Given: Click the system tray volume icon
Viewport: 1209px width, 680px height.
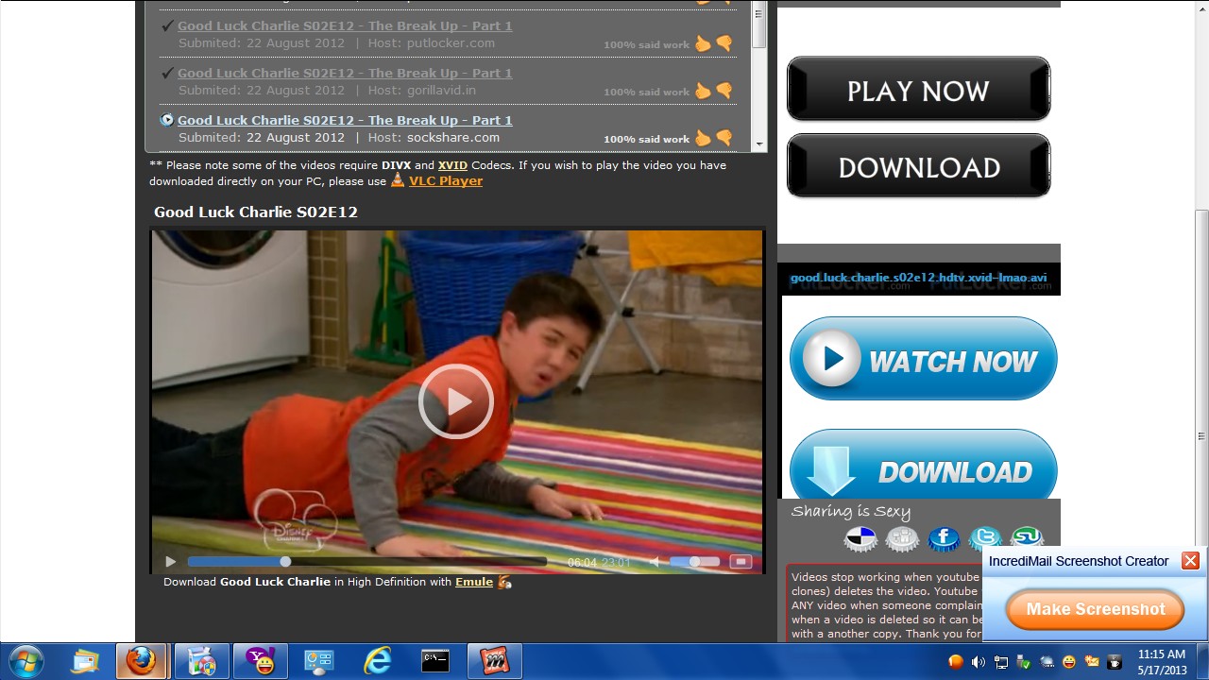Looking at the screenshot, I should 978,662.
